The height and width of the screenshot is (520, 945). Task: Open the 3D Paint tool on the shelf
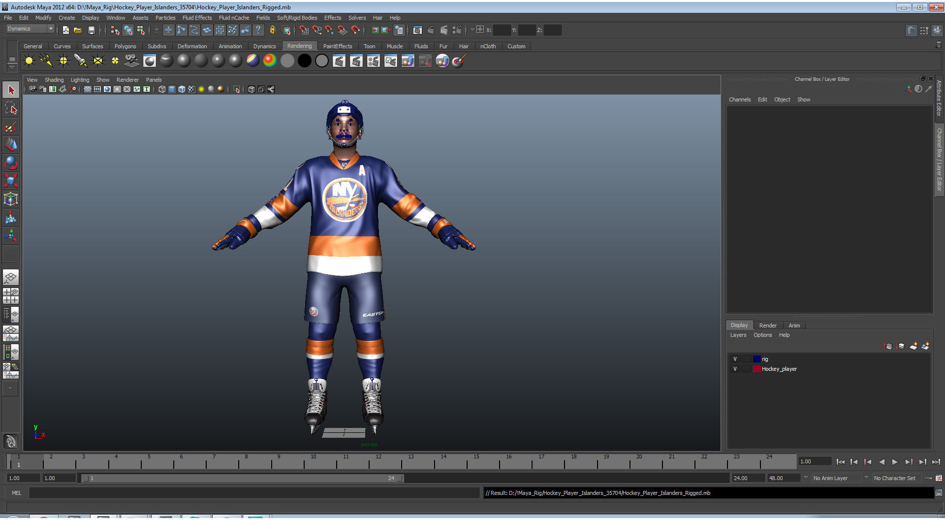[459, 61]
